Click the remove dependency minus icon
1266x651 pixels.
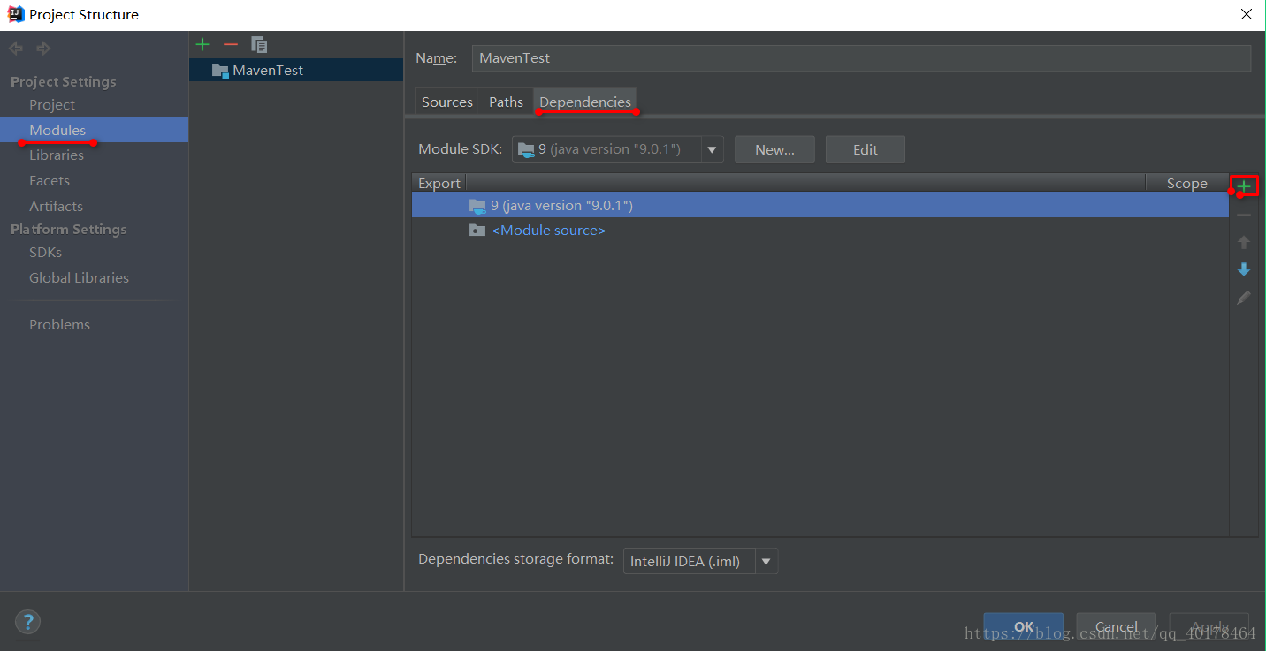tap(1244, 215)
